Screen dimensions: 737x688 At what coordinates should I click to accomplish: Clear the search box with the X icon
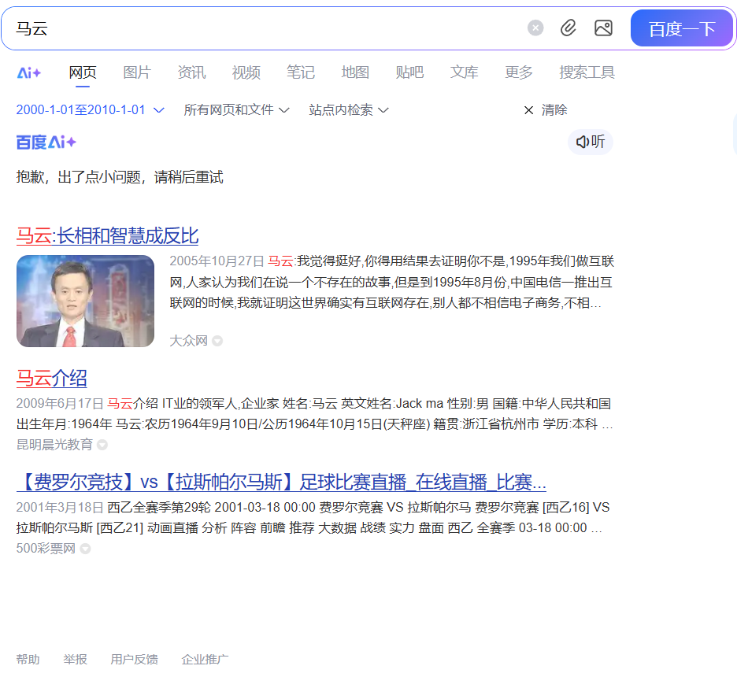tap(535, 28)
